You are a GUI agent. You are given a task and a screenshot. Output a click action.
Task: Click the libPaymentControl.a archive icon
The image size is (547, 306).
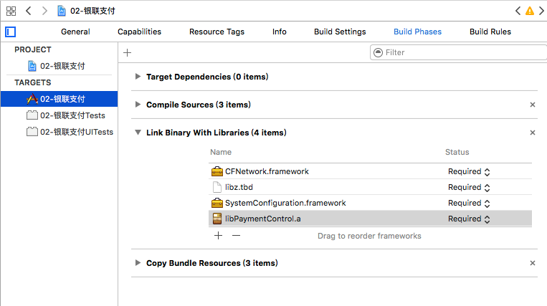tap(217, 219)
